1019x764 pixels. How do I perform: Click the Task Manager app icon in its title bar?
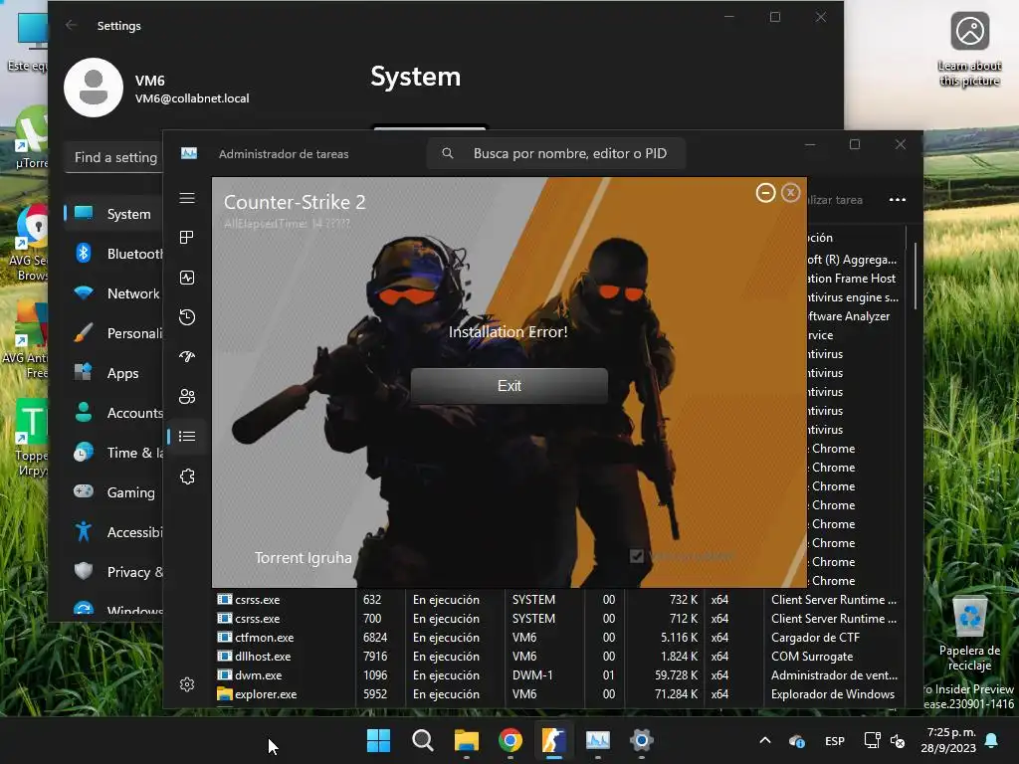pyautogui.click(x=189, y=153)
